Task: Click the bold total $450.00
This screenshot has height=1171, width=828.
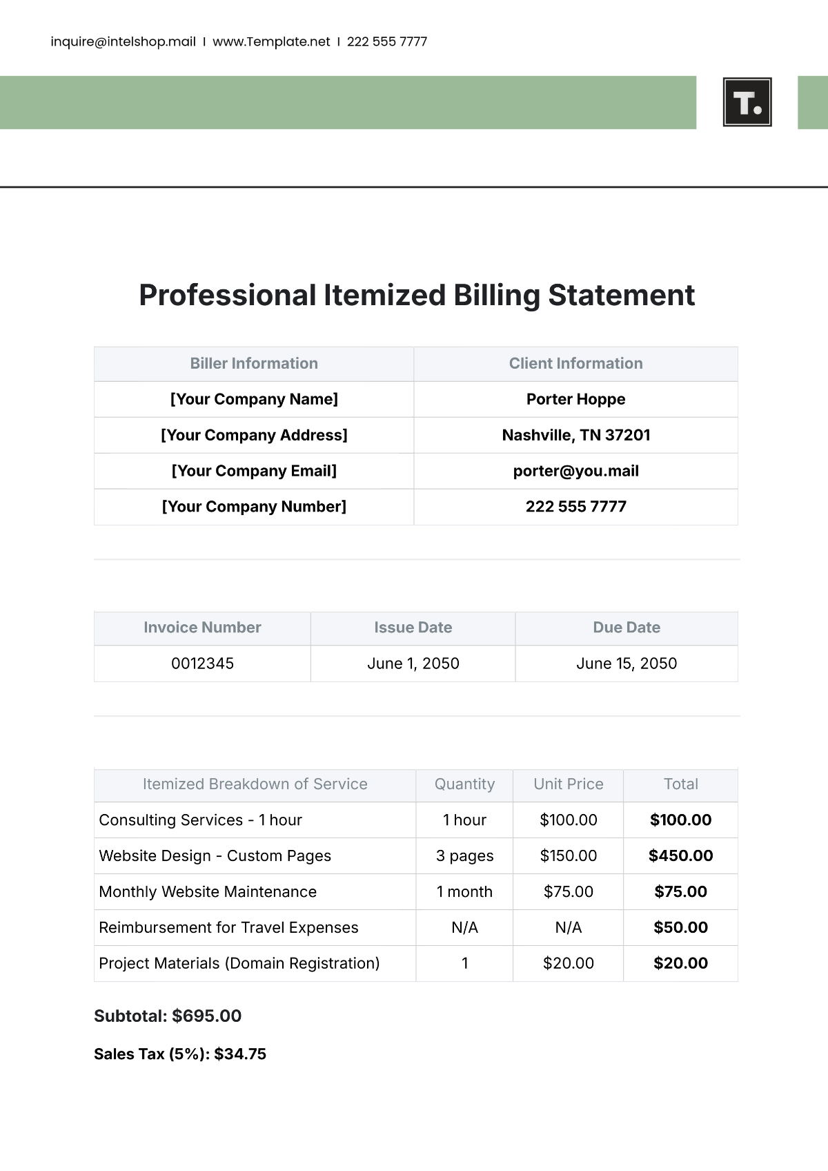Action: tap(681, 856)
